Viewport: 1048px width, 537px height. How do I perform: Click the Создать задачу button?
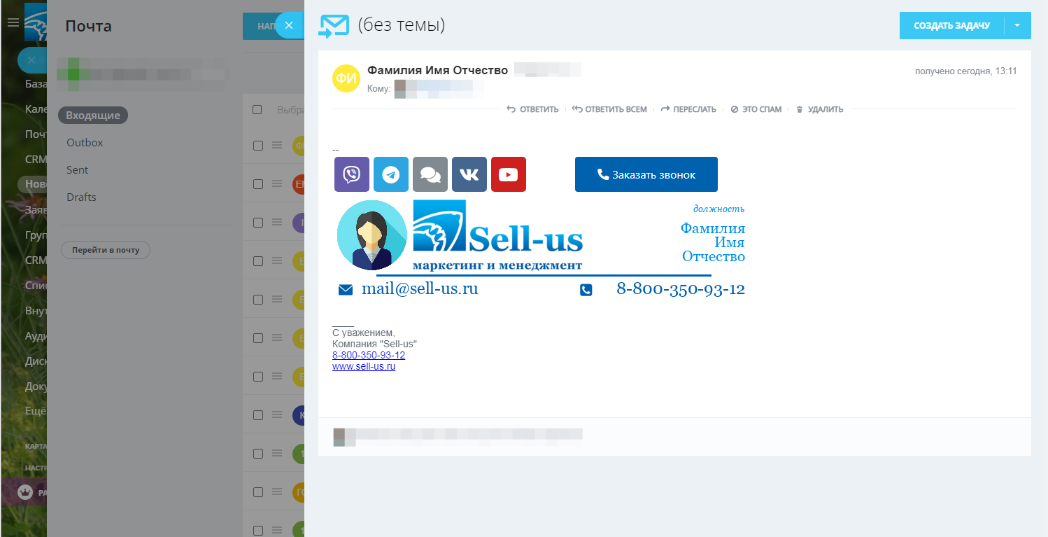pyautogui.click(x=951, y=26)
